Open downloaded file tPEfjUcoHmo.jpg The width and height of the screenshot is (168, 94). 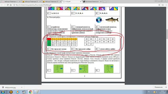pos(10,87)
